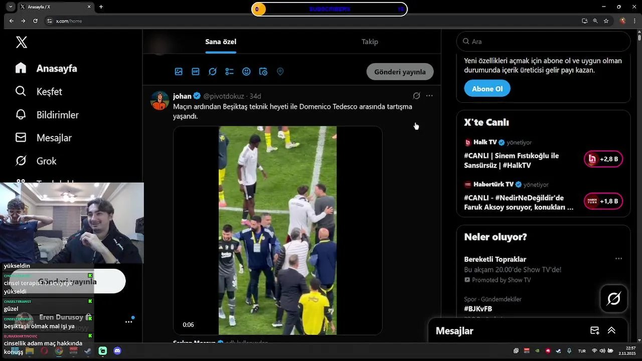Start a new message in Mesajlar drawer
Viewport: 642px width, 361px height.
coord(595,330)
